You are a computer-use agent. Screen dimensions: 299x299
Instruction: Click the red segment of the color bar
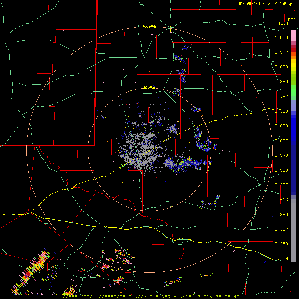click(x=293, y=50)
